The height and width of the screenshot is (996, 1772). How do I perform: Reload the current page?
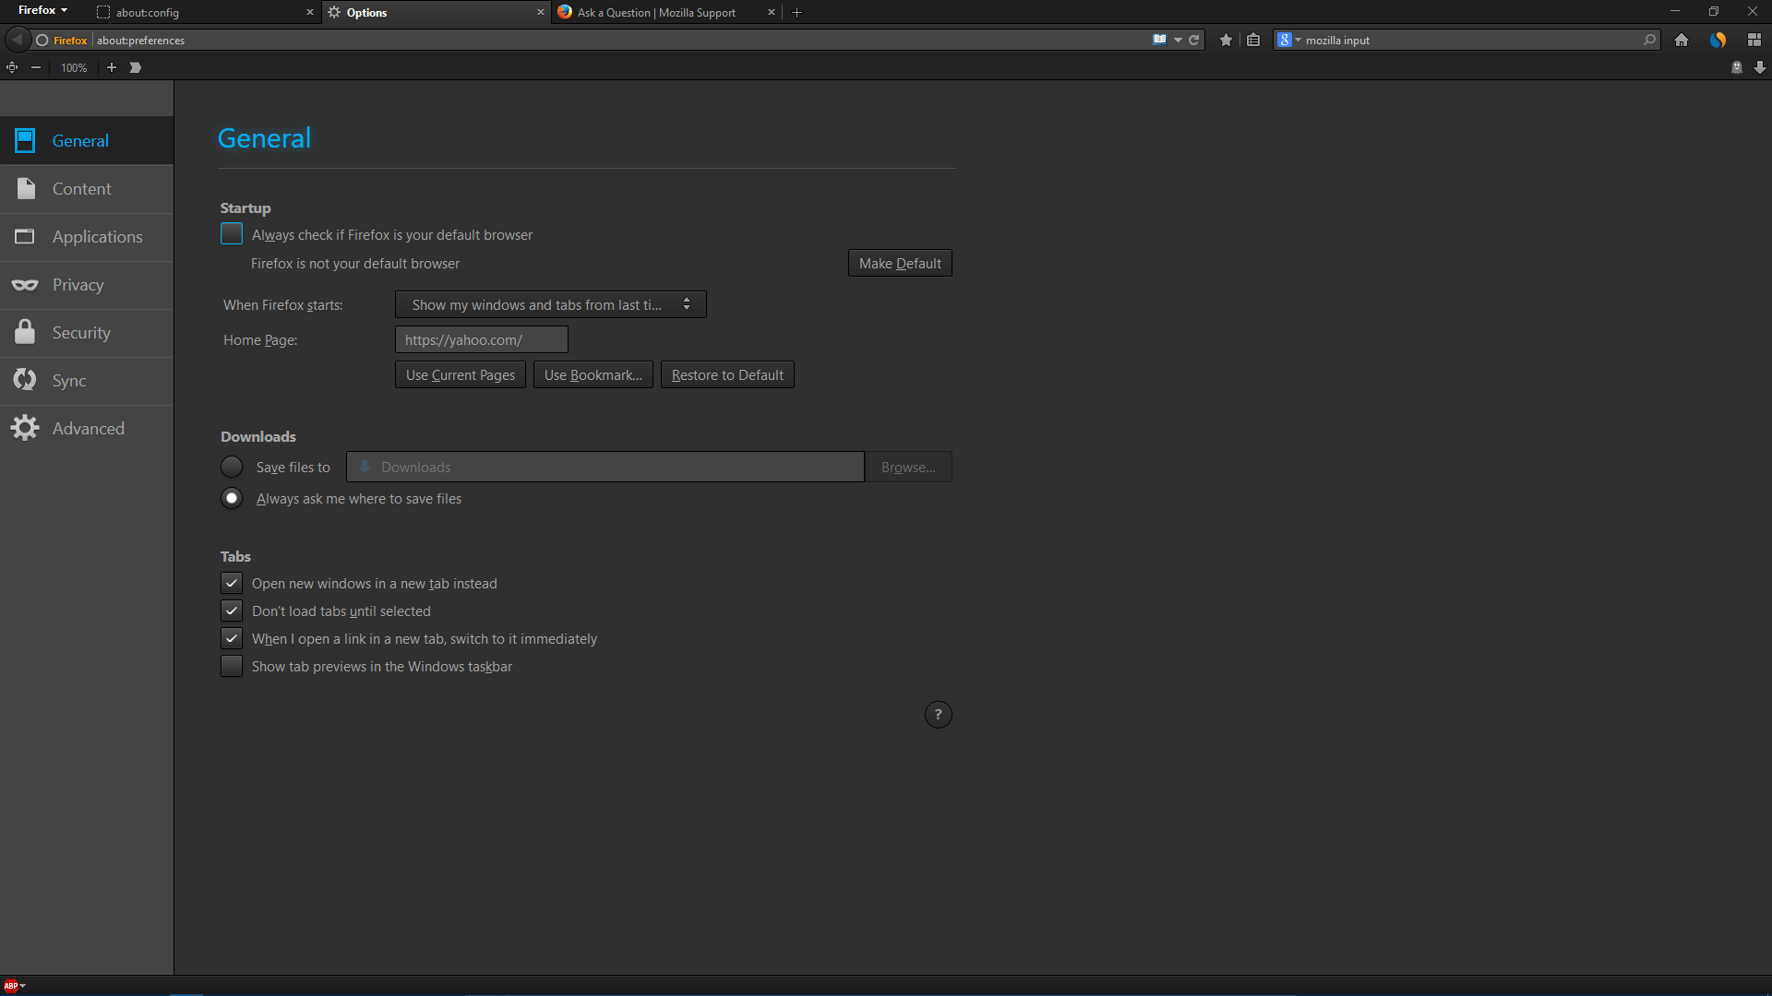point(1193,40)
